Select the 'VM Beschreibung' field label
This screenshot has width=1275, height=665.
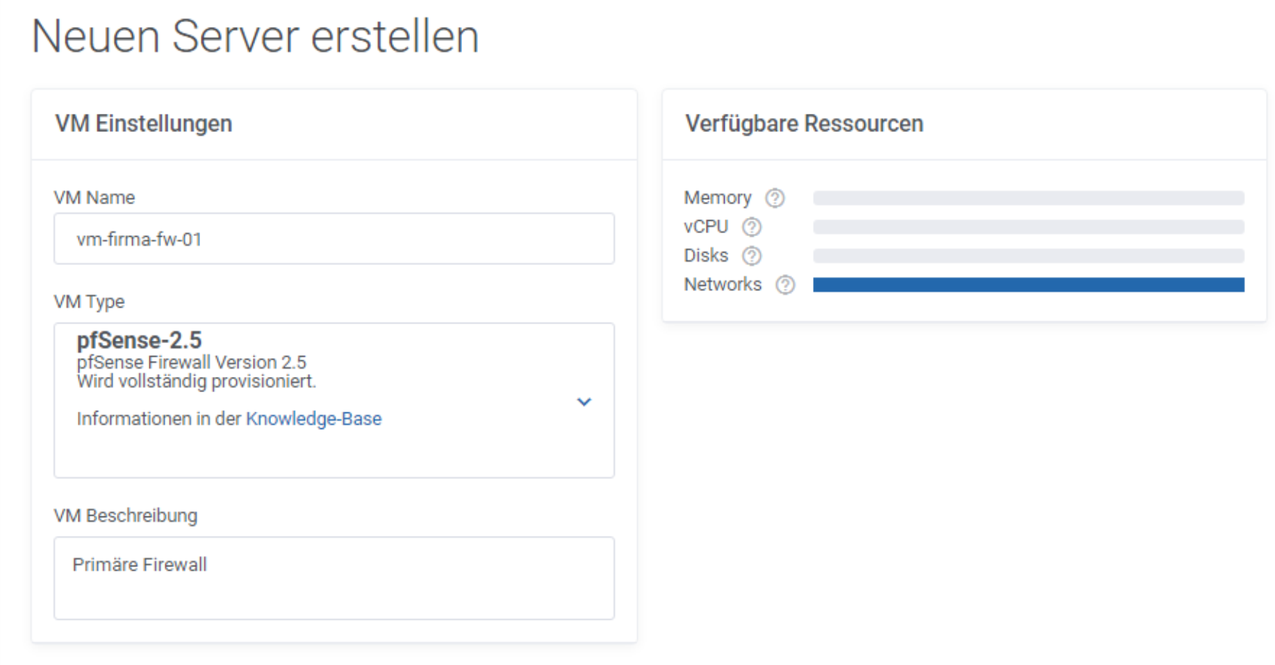pos(126,516)
